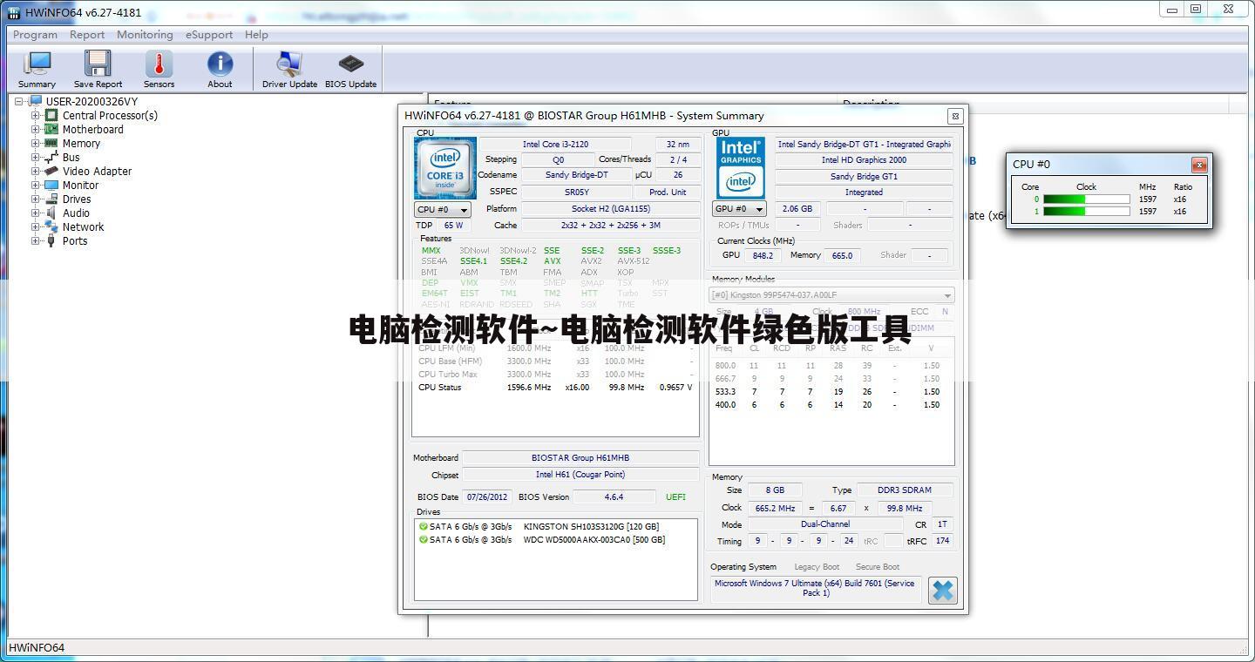Select the Monitor tree icon
Screen dimensions: 1255x662
(51, 185)
